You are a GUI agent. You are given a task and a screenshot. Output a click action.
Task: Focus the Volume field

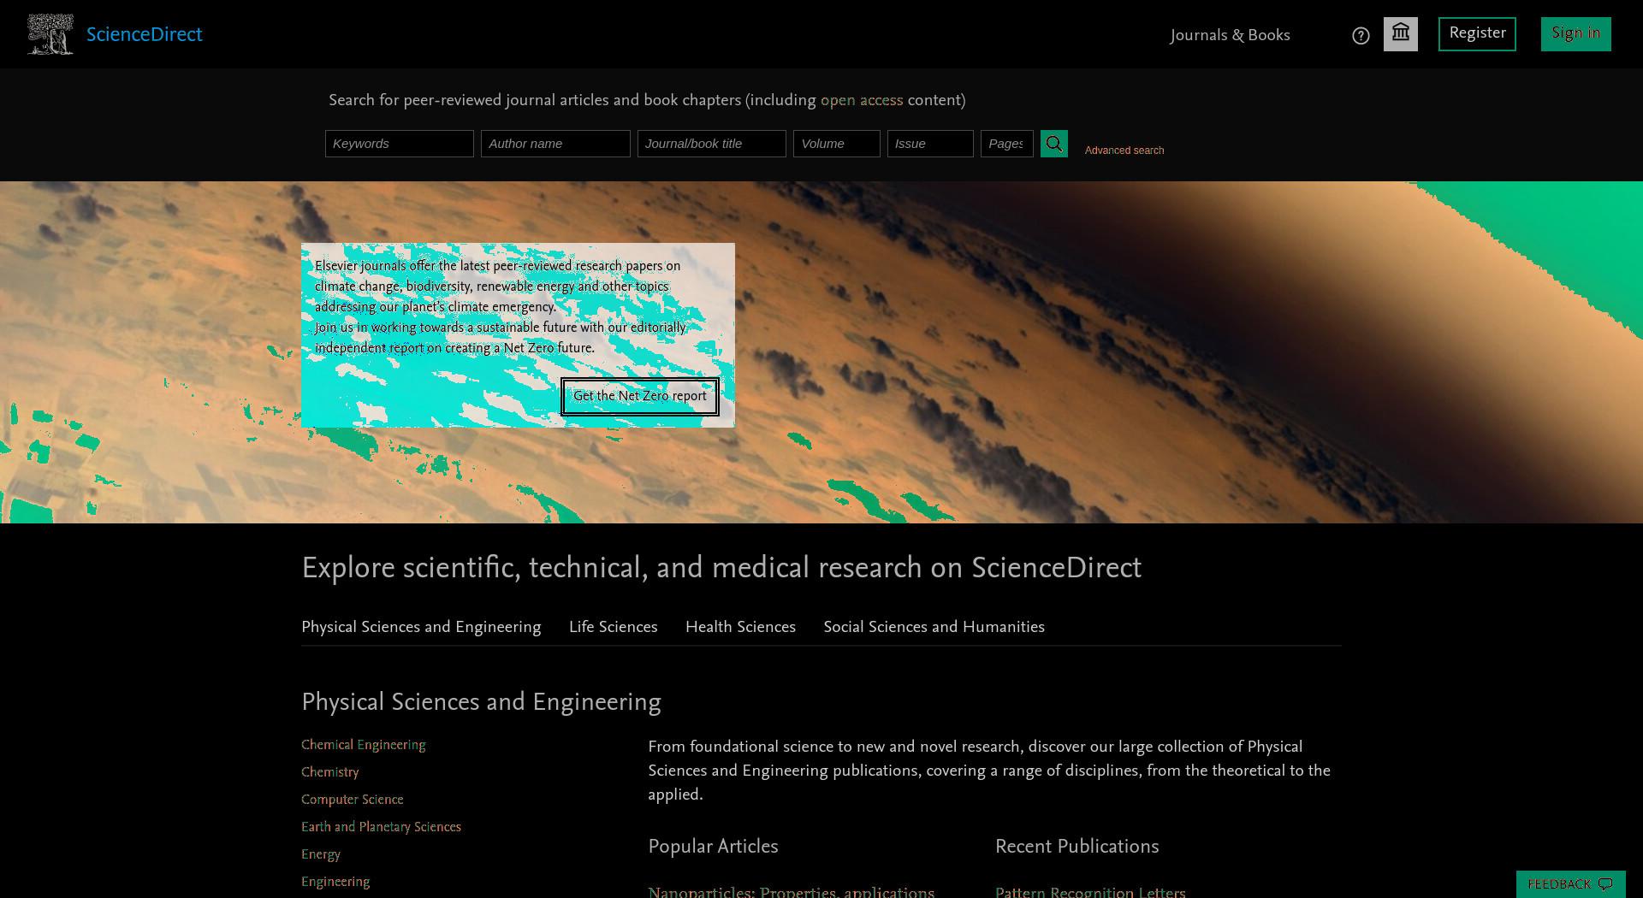837,144
